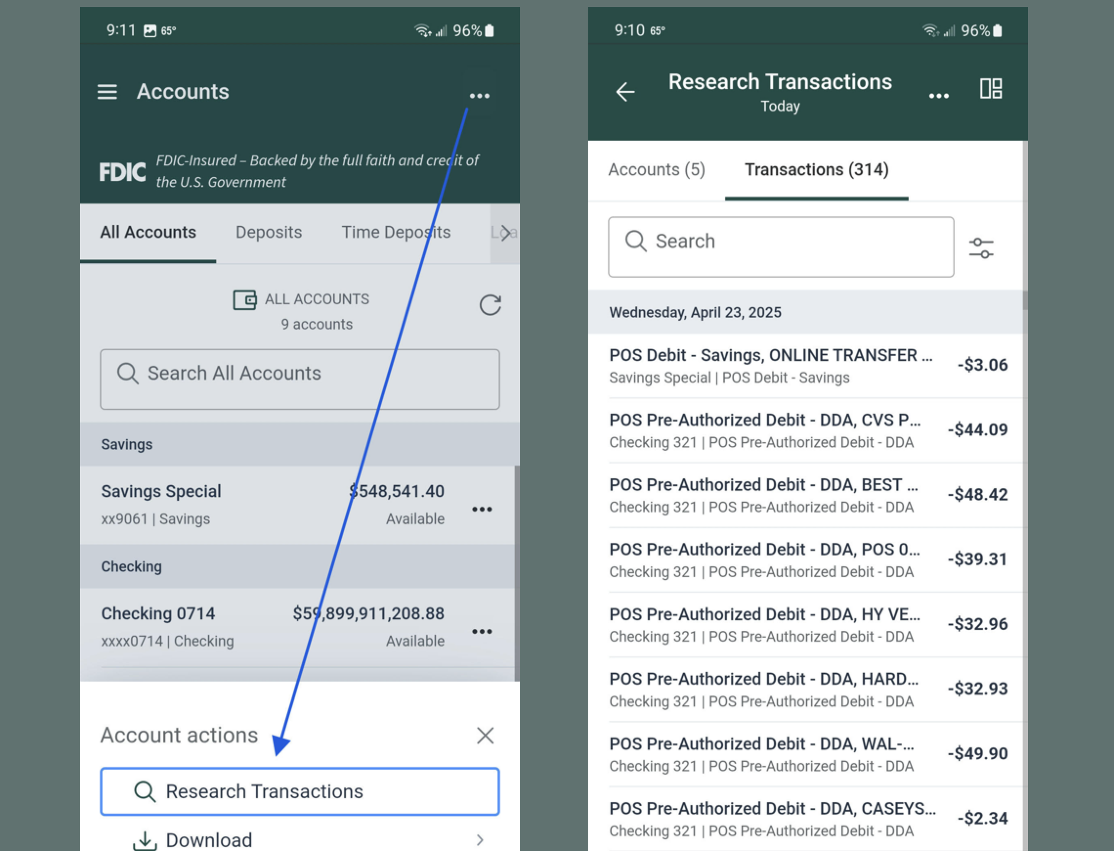Select the Time Deposits tab
Screen dimensions: 1114x851
pos(396,232)
